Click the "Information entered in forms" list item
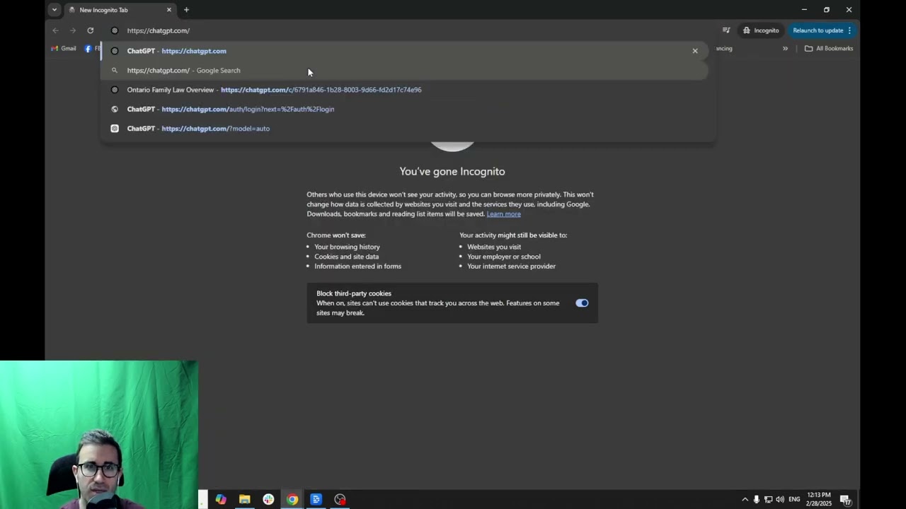The width and height of the screenshot is (906, 509). tap(357, 267)
